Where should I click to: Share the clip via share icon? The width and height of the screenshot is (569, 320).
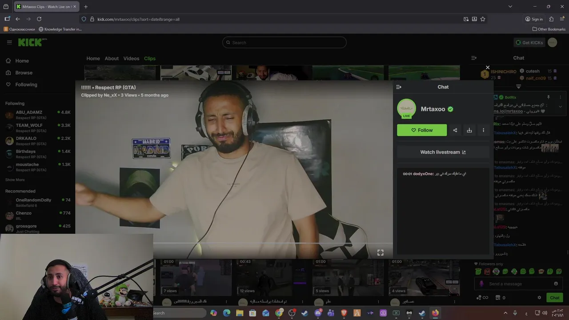click(x=455, y=130)
